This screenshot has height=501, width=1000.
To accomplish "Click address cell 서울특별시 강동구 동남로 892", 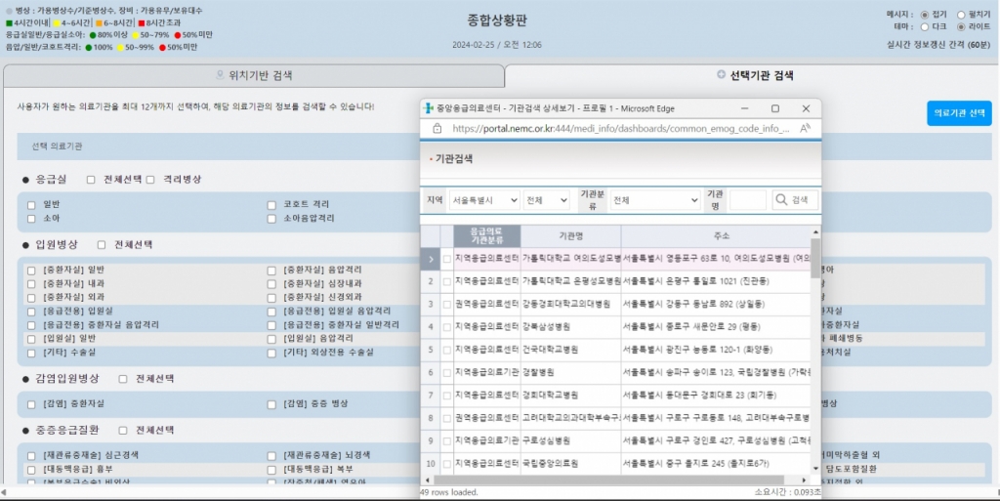I will click(716, 305).
